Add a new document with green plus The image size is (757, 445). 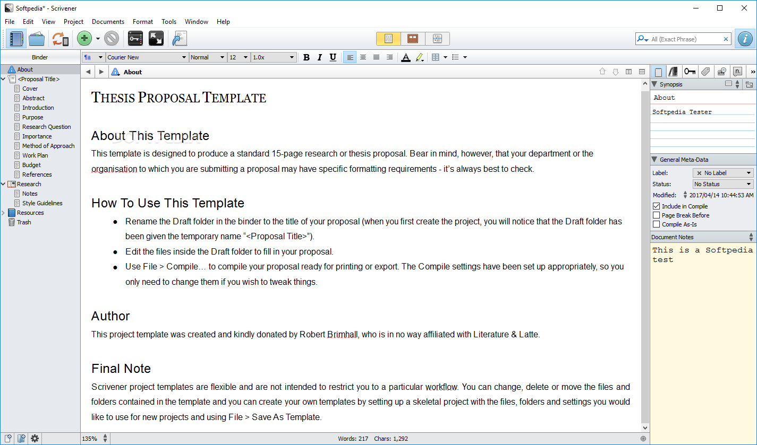pos(84,39)
